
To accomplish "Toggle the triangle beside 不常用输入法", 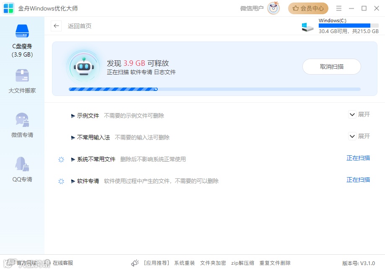I will tap(73, 137).
